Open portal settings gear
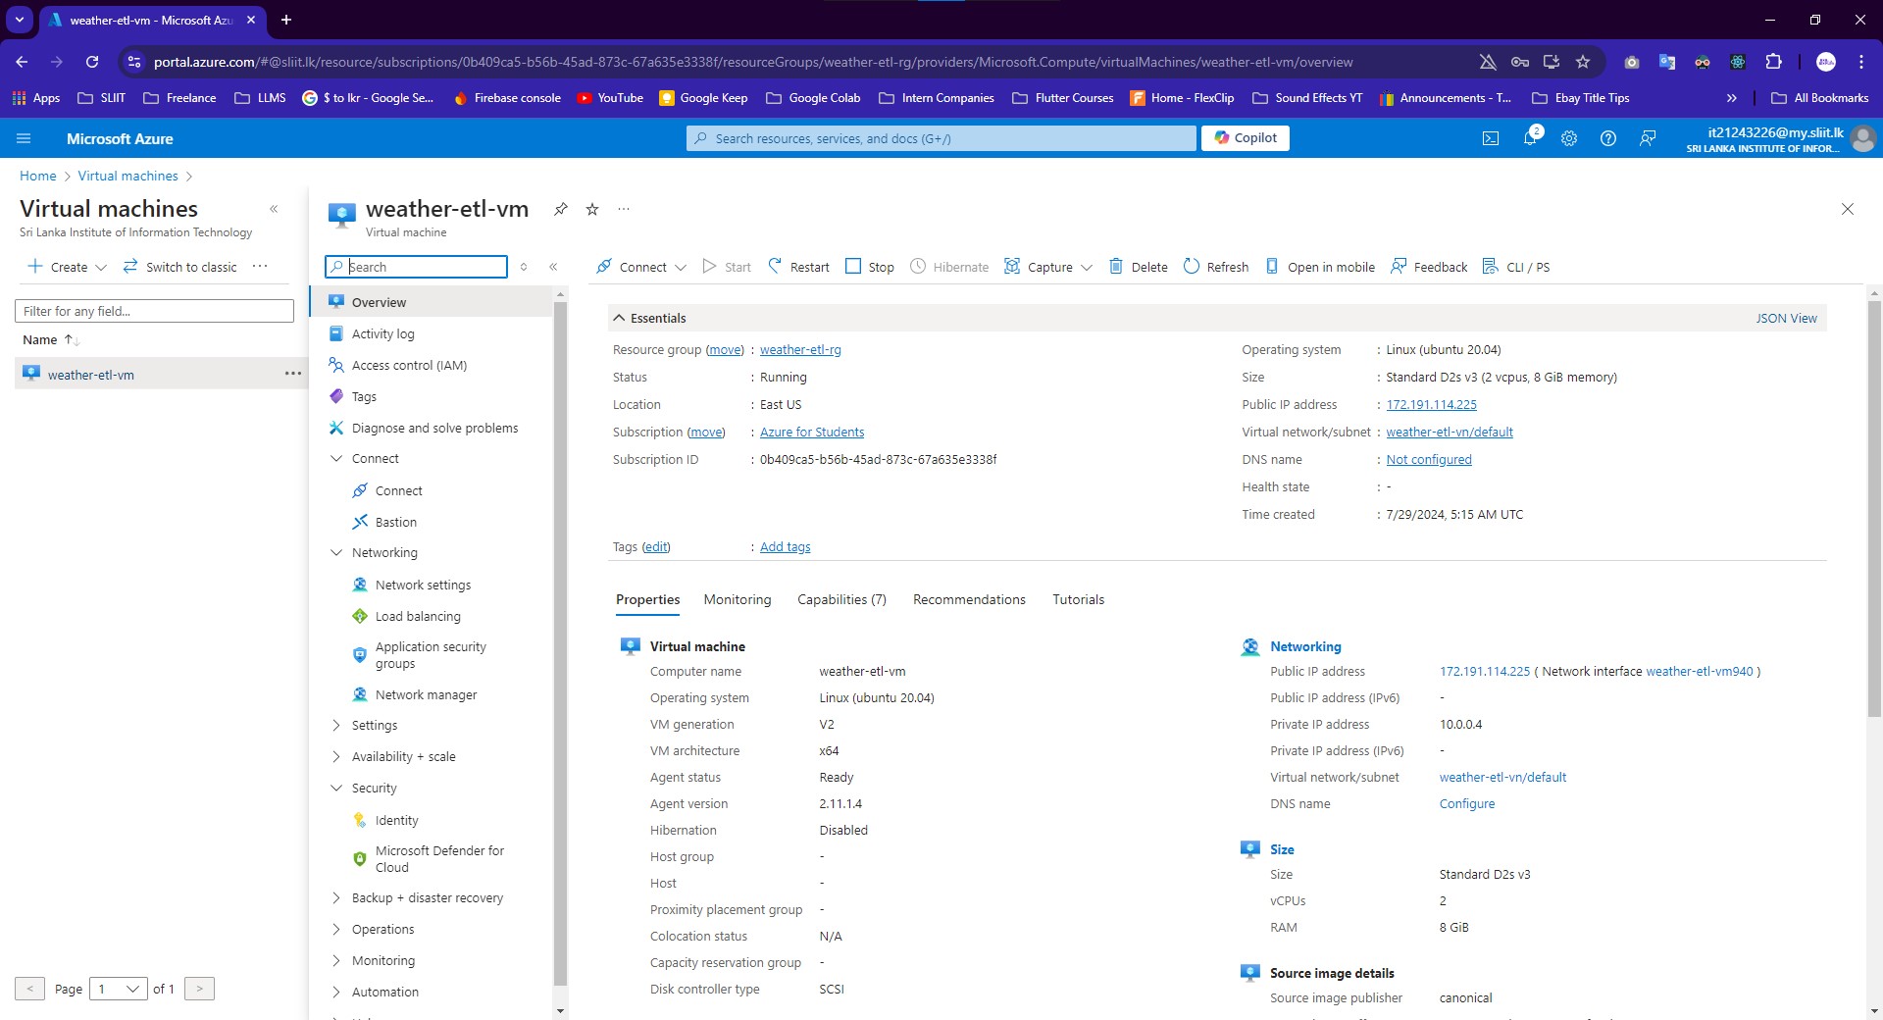Screen dimensions: 1883x1020 (x=1569, y=138)
